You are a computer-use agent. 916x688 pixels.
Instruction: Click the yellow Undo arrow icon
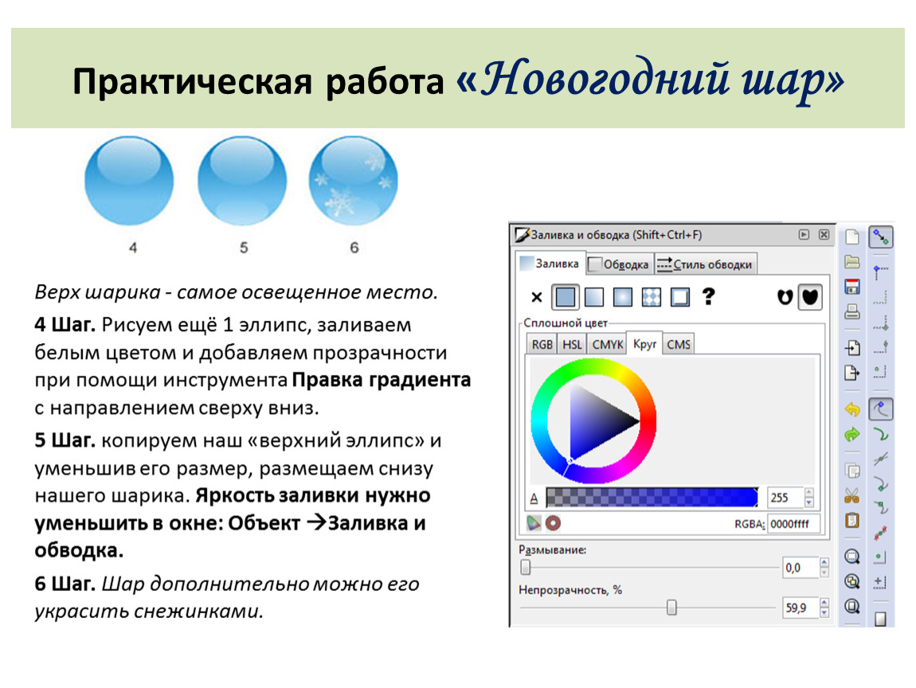852,409
